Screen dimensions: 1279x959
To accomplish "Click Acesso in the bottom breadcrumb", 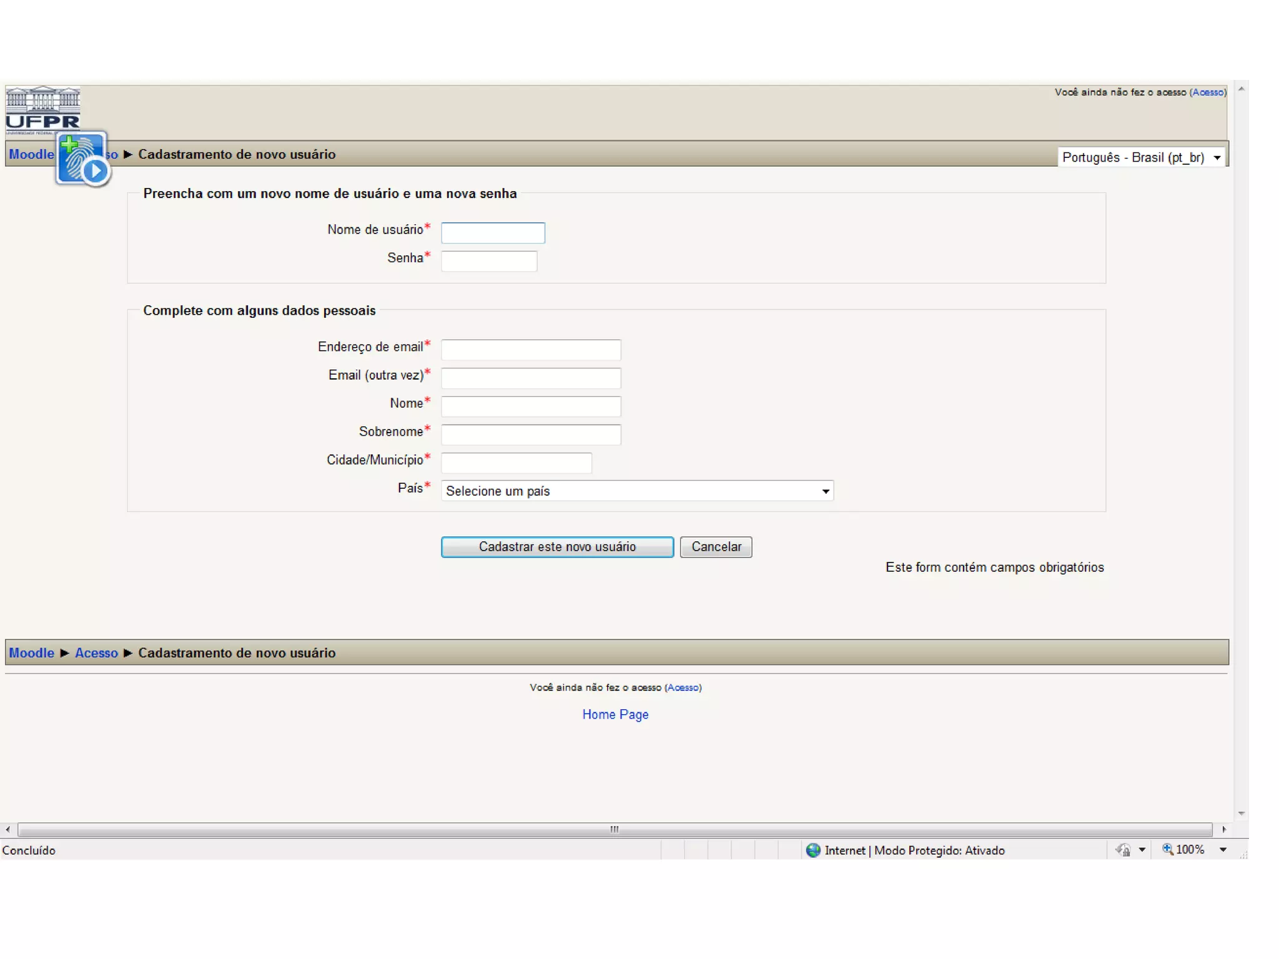I will [96, 652].
